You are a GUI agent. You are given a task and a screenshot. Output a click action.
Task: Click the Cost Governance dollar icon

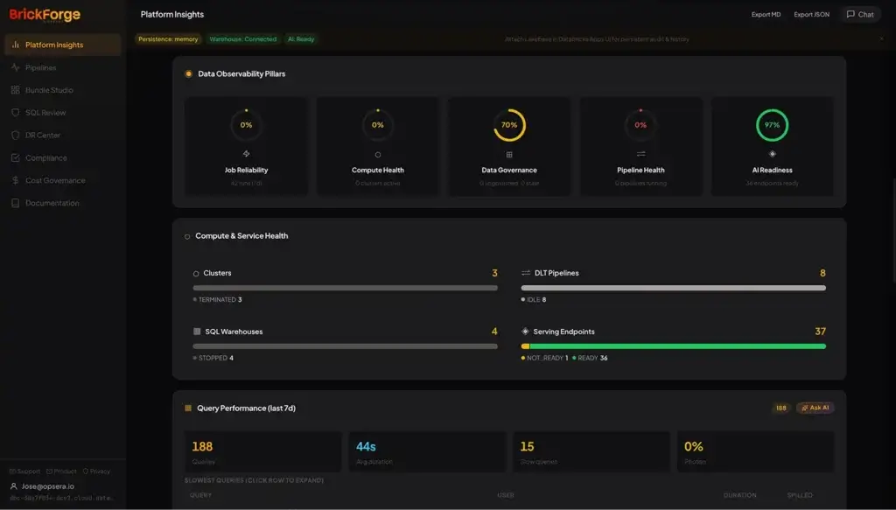click(x=16, y=180)
